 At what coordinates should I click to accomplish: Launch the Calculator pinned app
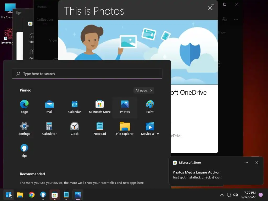point(49,129)
